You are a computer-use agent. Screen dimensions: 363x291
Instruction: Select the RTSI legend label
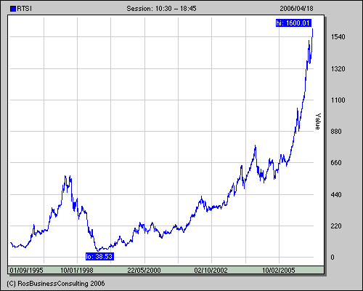(24, 9)
